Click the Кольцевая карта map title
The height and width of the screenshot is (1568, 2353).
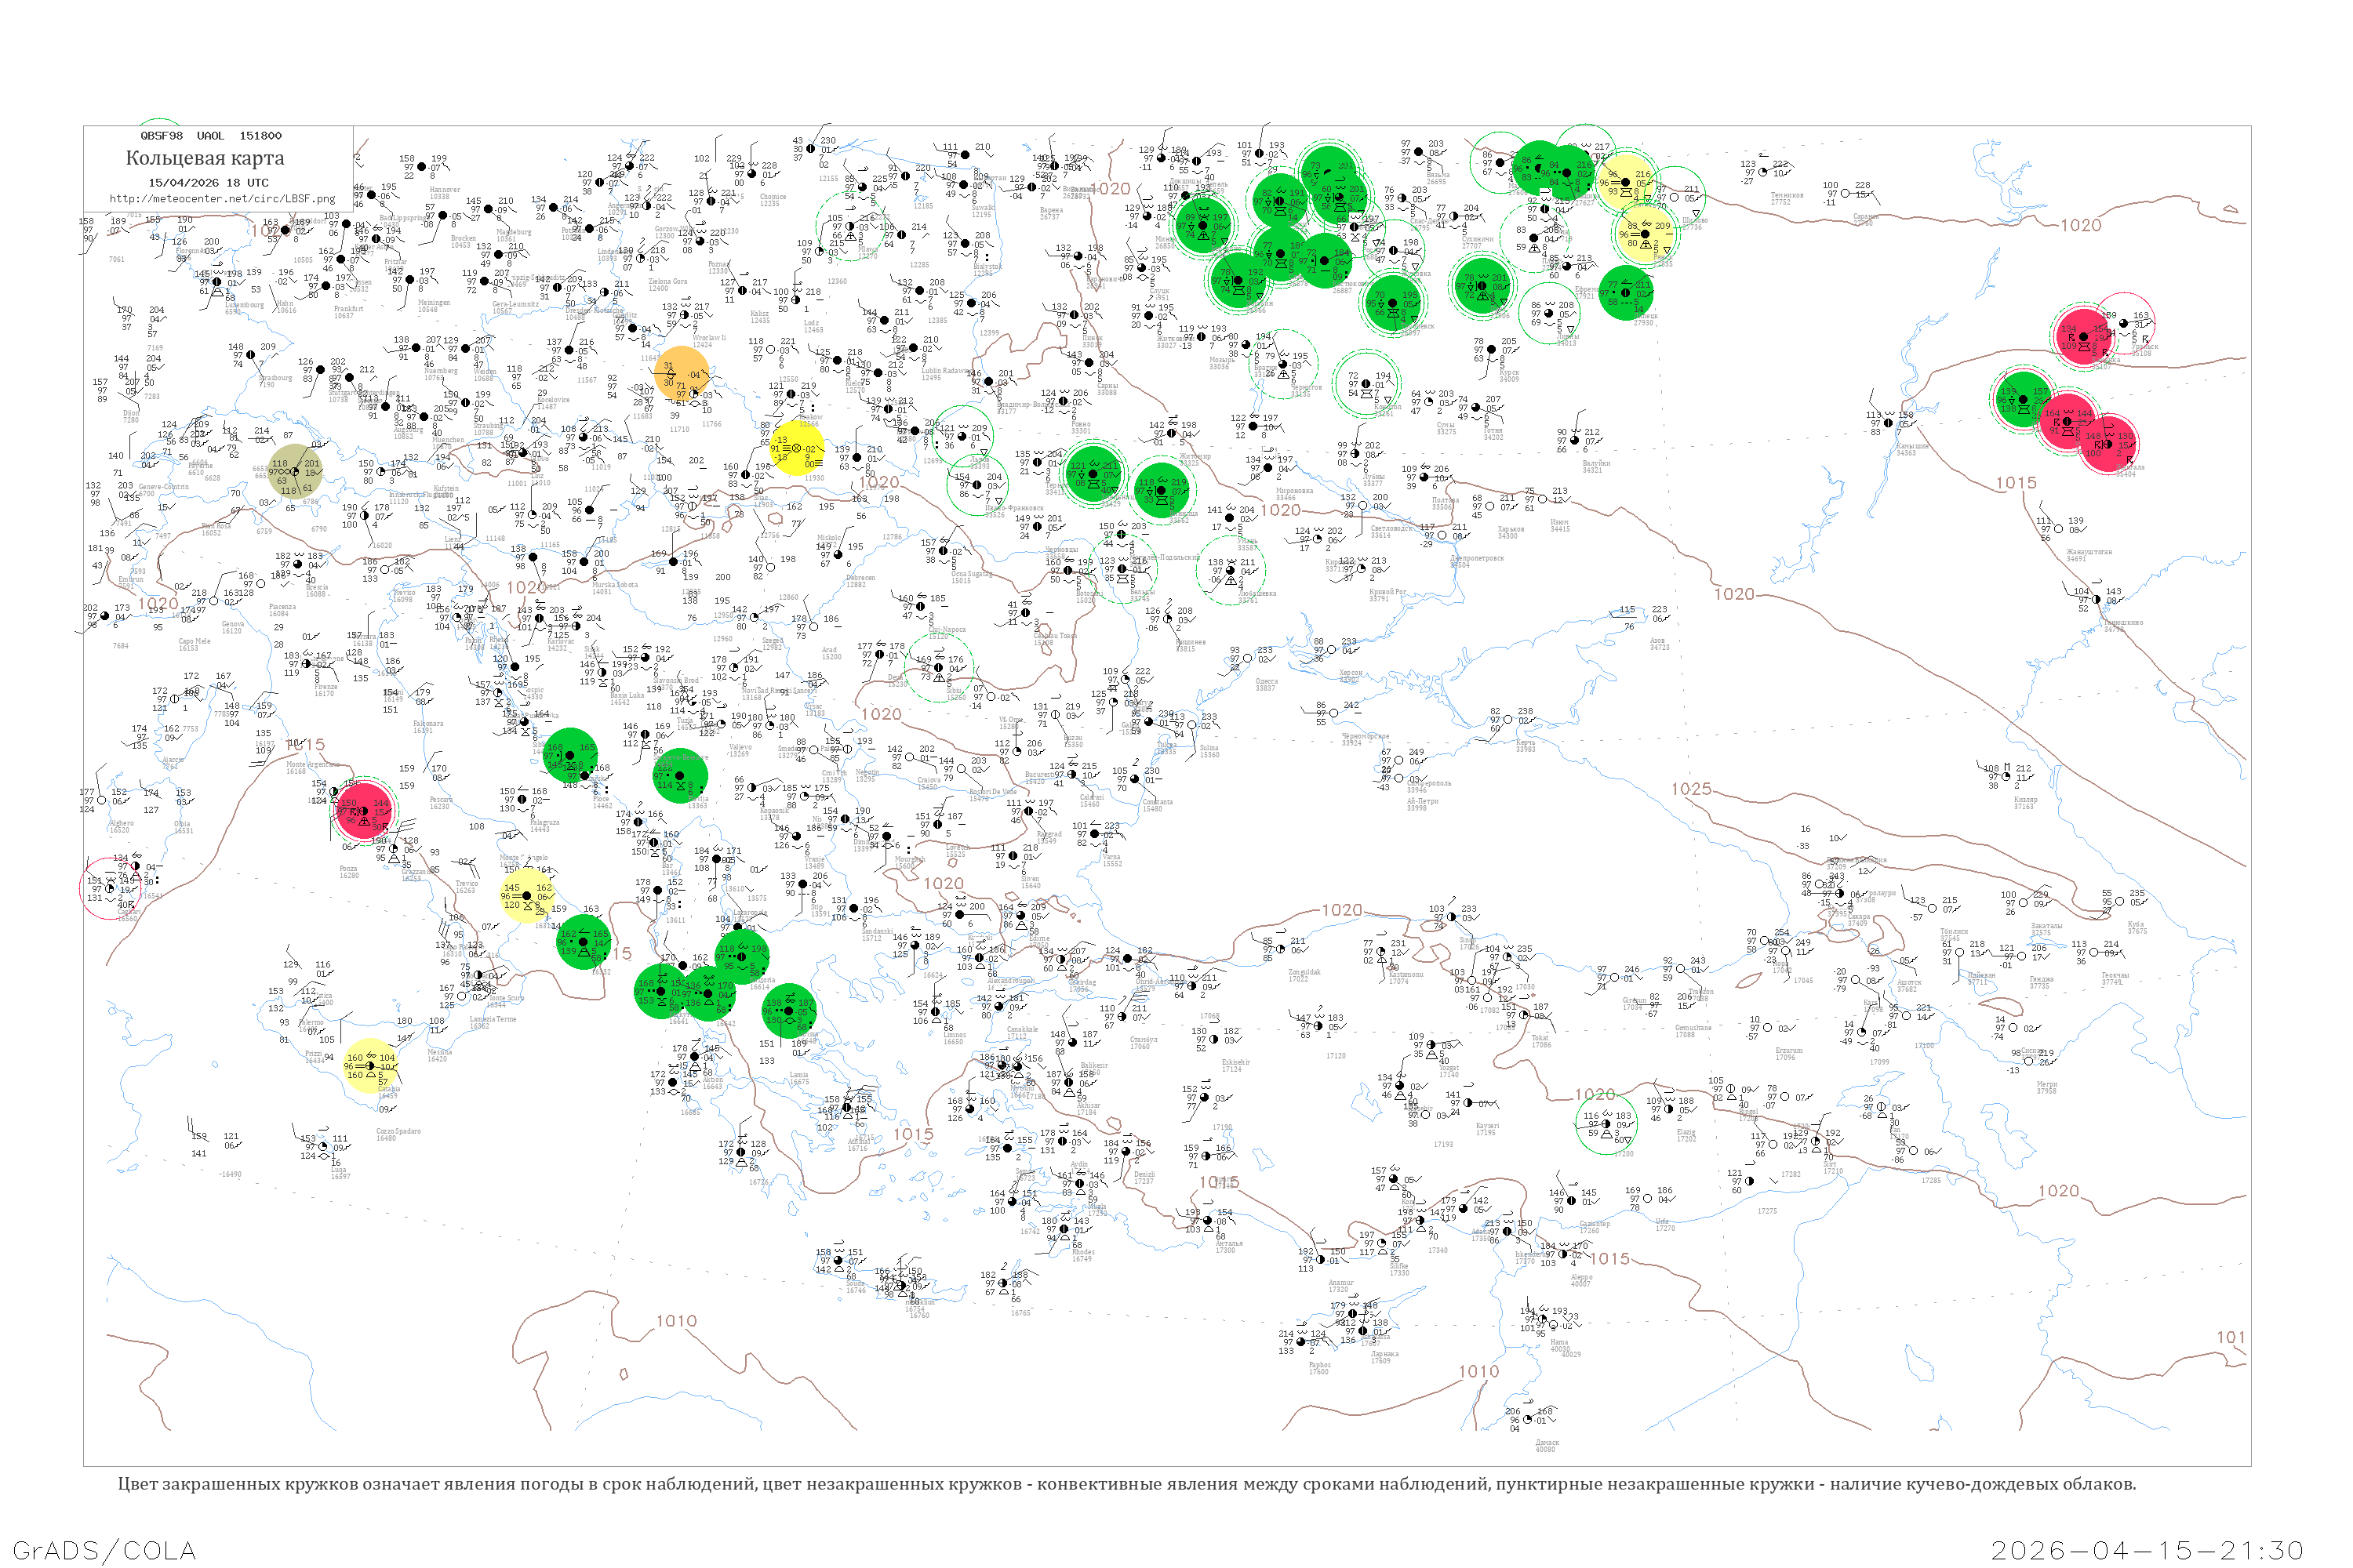(205, 158)
